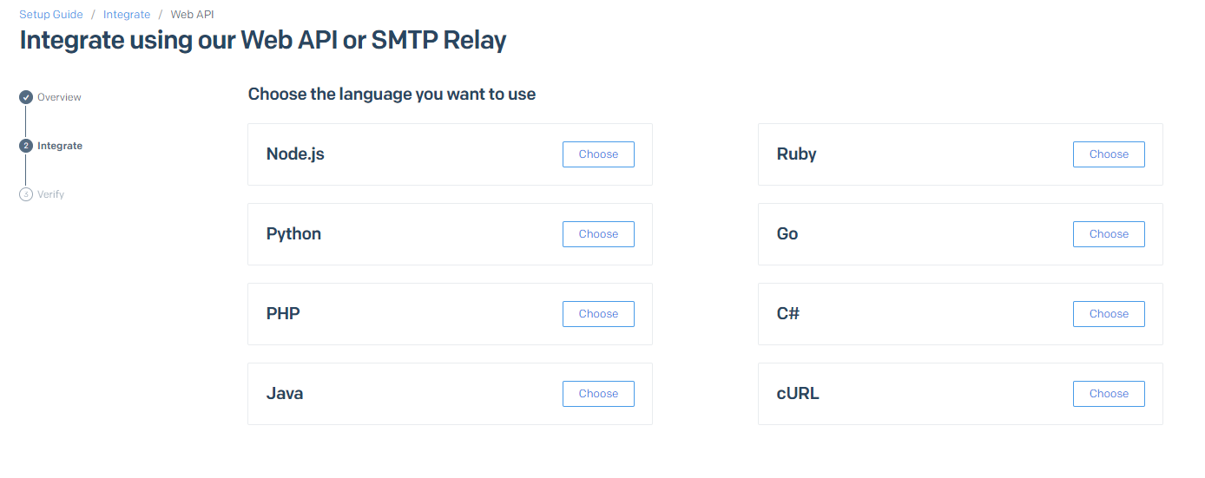Select the Verify step label
The height and width of the screenshot is (478, 1205).
click(x=50, y=194)
